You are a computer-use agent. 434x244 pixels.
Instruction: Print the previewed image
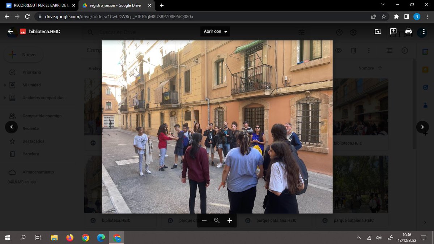(x=408, y=32)
